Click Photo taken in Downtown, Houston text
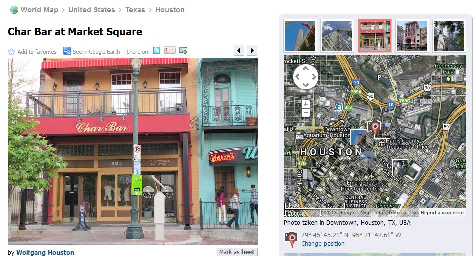Image resolution: width=475 pixels, height=256 pixels. pos(347,223)
